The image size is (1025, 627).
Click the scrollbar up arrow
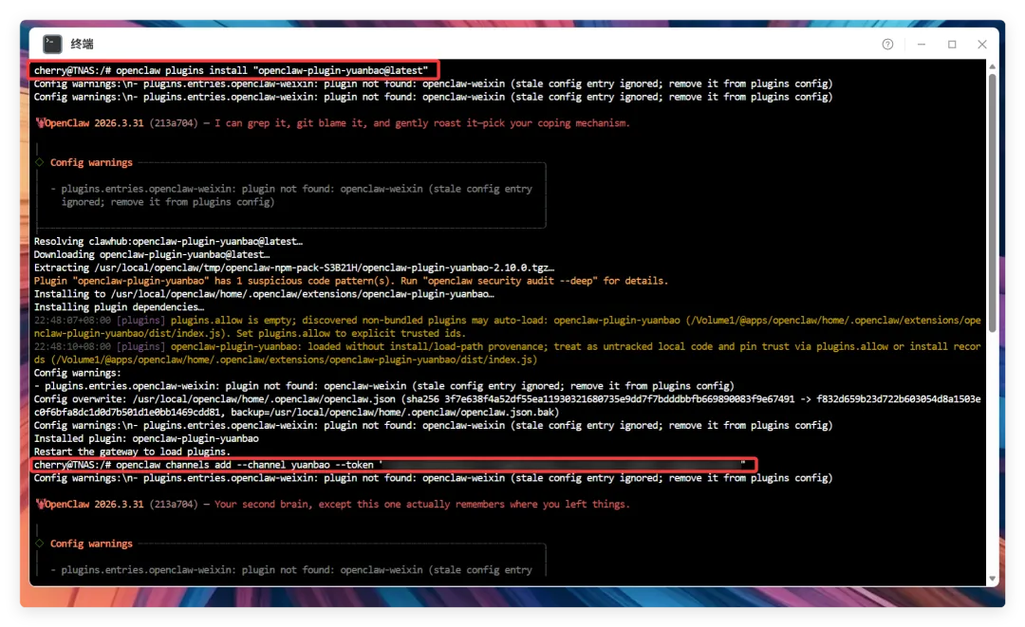click(993, 66)
